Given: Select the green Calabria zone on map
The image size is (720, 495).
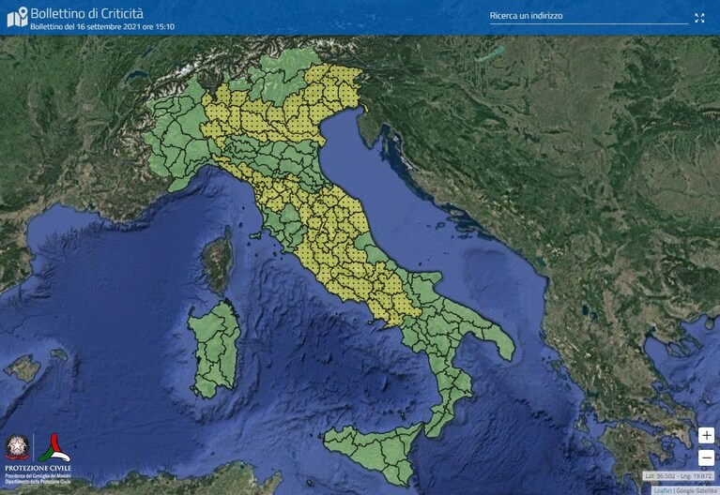Looking at the screenshot, I should 448,395.
